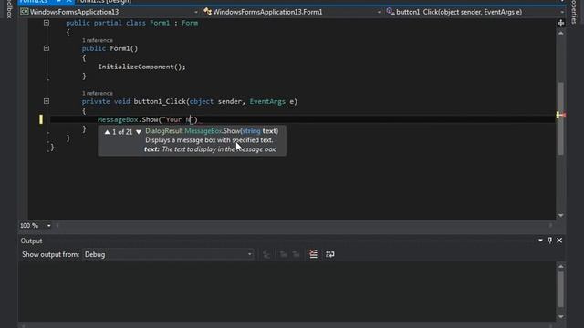The image size is (584, 328).
Task: Open the Toolbox side tab
Action: coord(9,9)
